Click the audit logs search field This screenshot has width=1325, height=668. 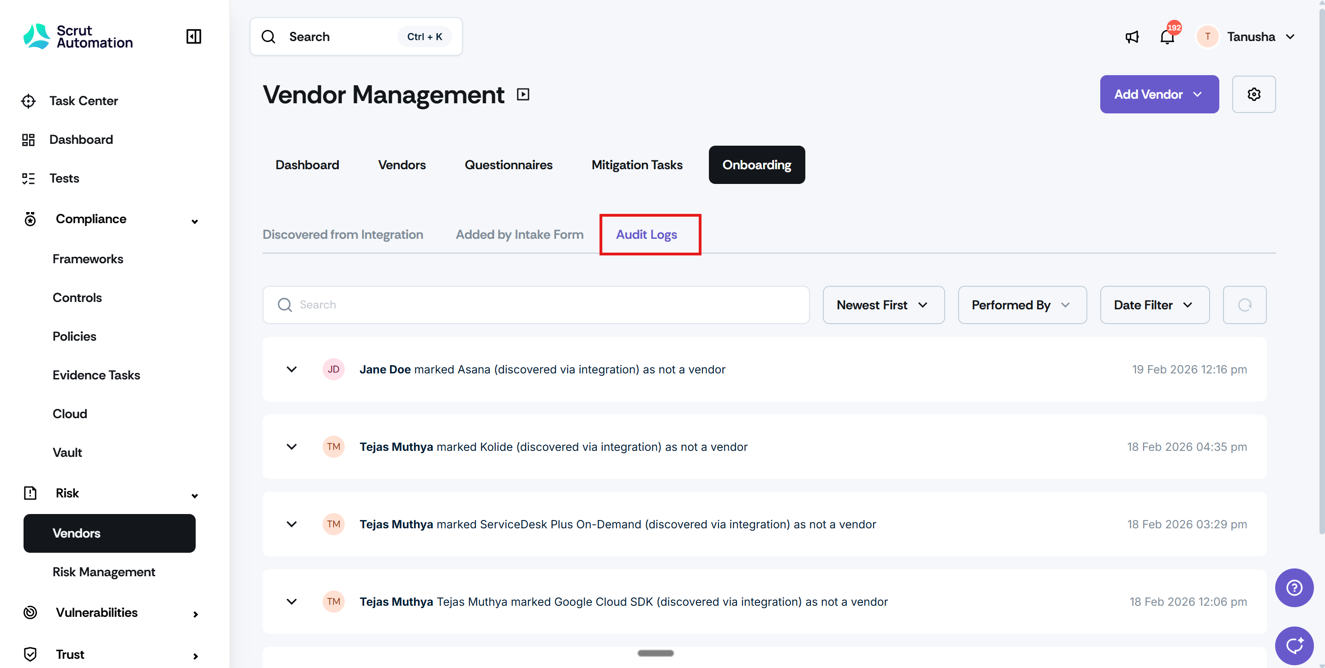click(x=535, y=305)
